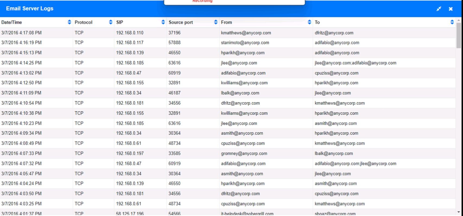The height and width of the screenshot is (216, 463).
Task: Click sender kwilliams@anycorp.com in 4:12:50 PM row
Action: coord(244,83)
